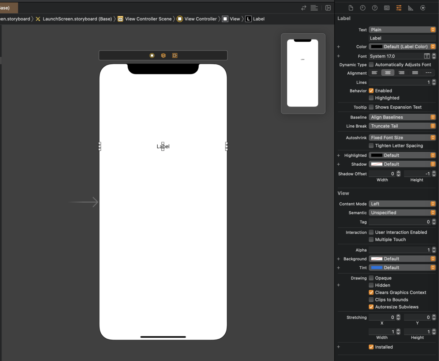Screen dimensions: 439x361
Task: Click the Highlighted black color swatch
Action: point(376,155)
